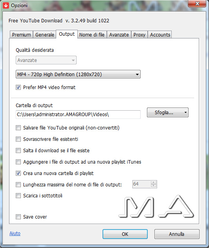
Task: Click the Cartella di output label
Action: pos(34,105)
